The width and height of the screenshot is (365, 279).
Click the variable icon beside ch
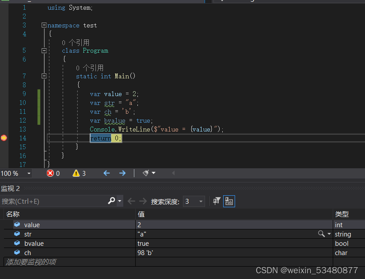click(17, 252)
